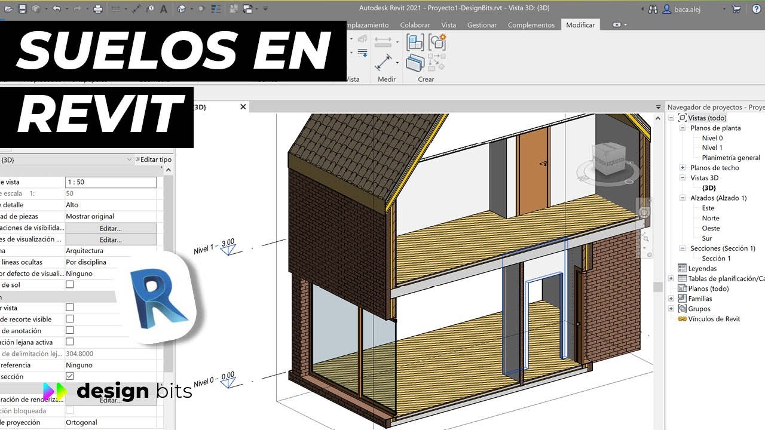Print using the printer icon
This screenshot has width=765, height=430.
pos(98,9)
